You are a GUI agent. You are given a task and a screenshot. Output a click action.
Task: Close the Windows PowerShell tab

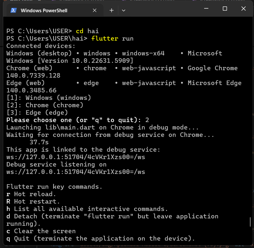coord(95,11)
